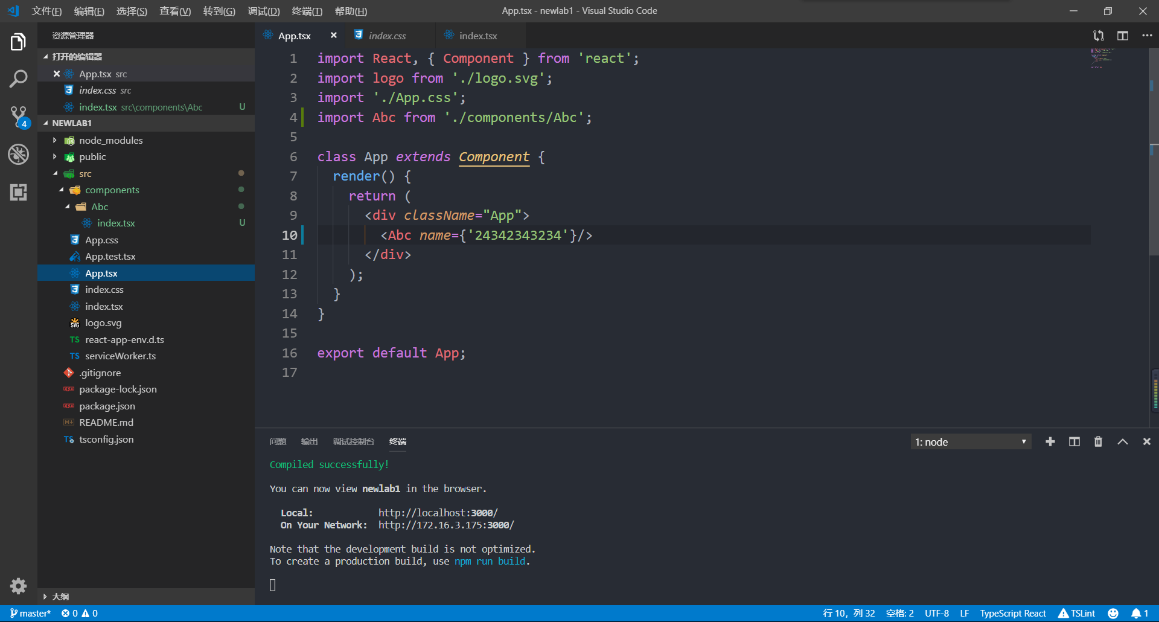Open .gitignore in the file tree
Screen dimensions: 1159x622
coord(145,373)
